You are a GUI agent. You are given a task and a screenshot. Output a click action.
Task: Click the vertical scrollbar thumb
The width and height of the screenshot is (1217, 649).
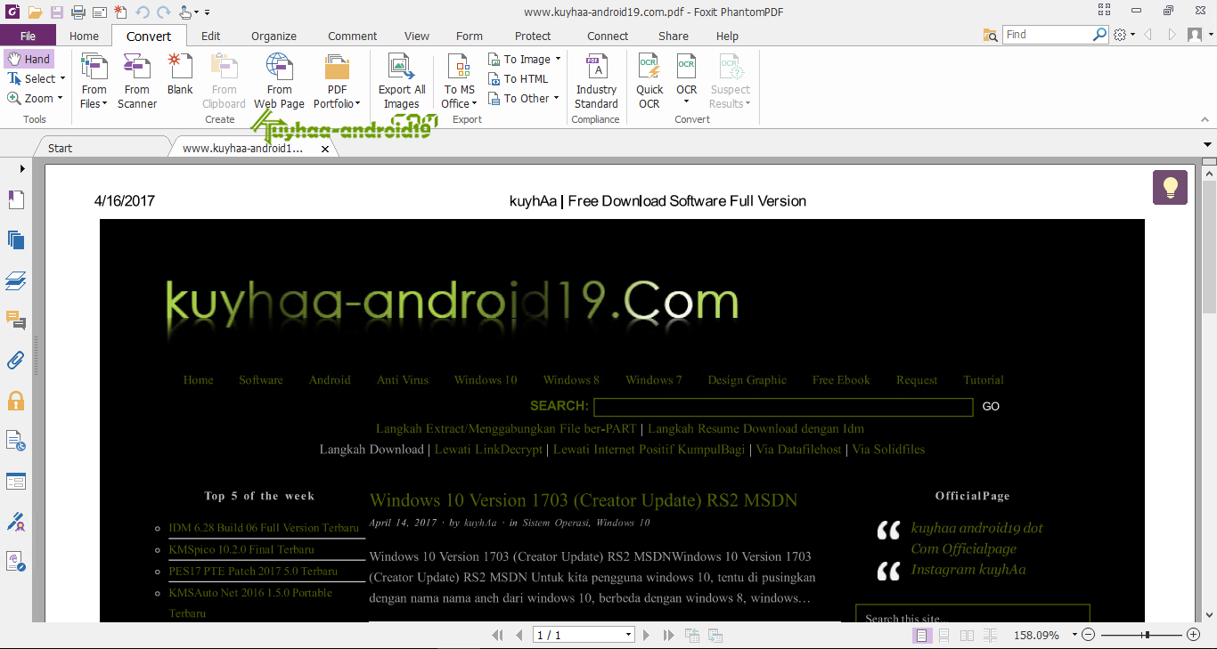coord(1209,247)
